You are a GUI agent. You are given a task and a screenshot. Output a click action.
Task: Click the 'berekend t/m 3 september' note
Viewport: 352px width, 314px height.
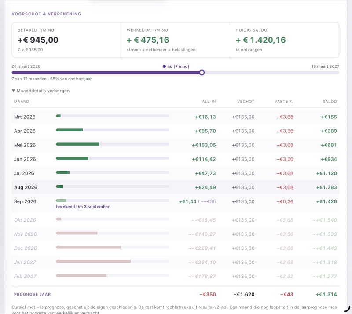[83, 207]
